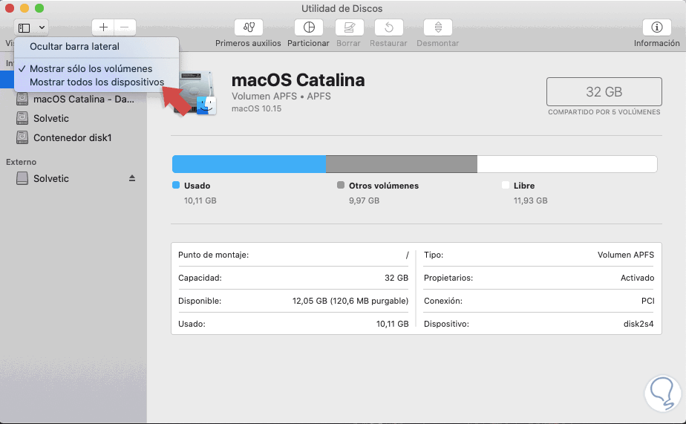Open the View dropdown chevron
Image resolution: width=686 pixels, height=424 pixels.
(x=42, y=27)
